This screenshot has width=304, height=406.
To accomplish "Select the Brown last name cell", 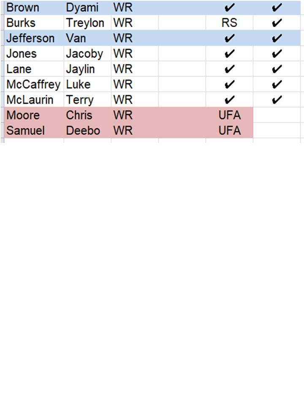I will pos(23,8).
